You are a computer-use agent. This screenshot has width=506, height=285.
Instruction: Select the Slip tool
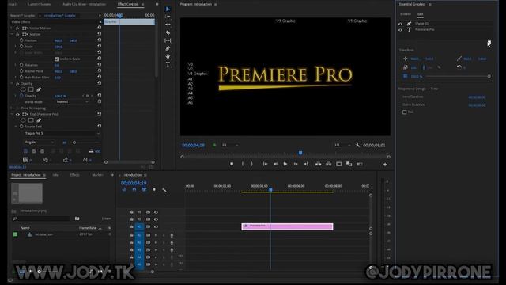[x=168, y=40]
